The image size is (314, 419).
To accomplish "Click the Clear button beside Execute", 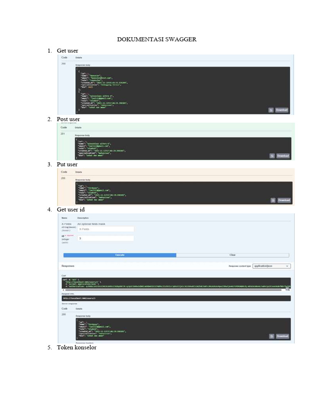I will [233, 255].
